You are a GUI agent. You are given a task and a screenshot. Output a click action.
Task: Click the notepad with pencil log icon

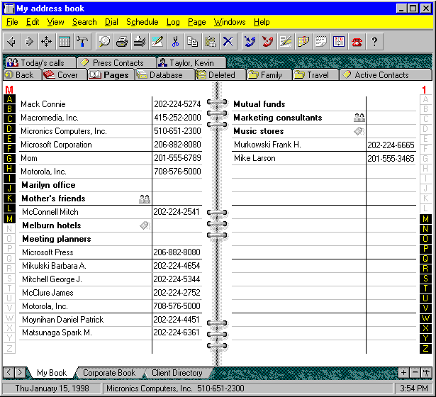pyautogui.click(x=286, y=42)
